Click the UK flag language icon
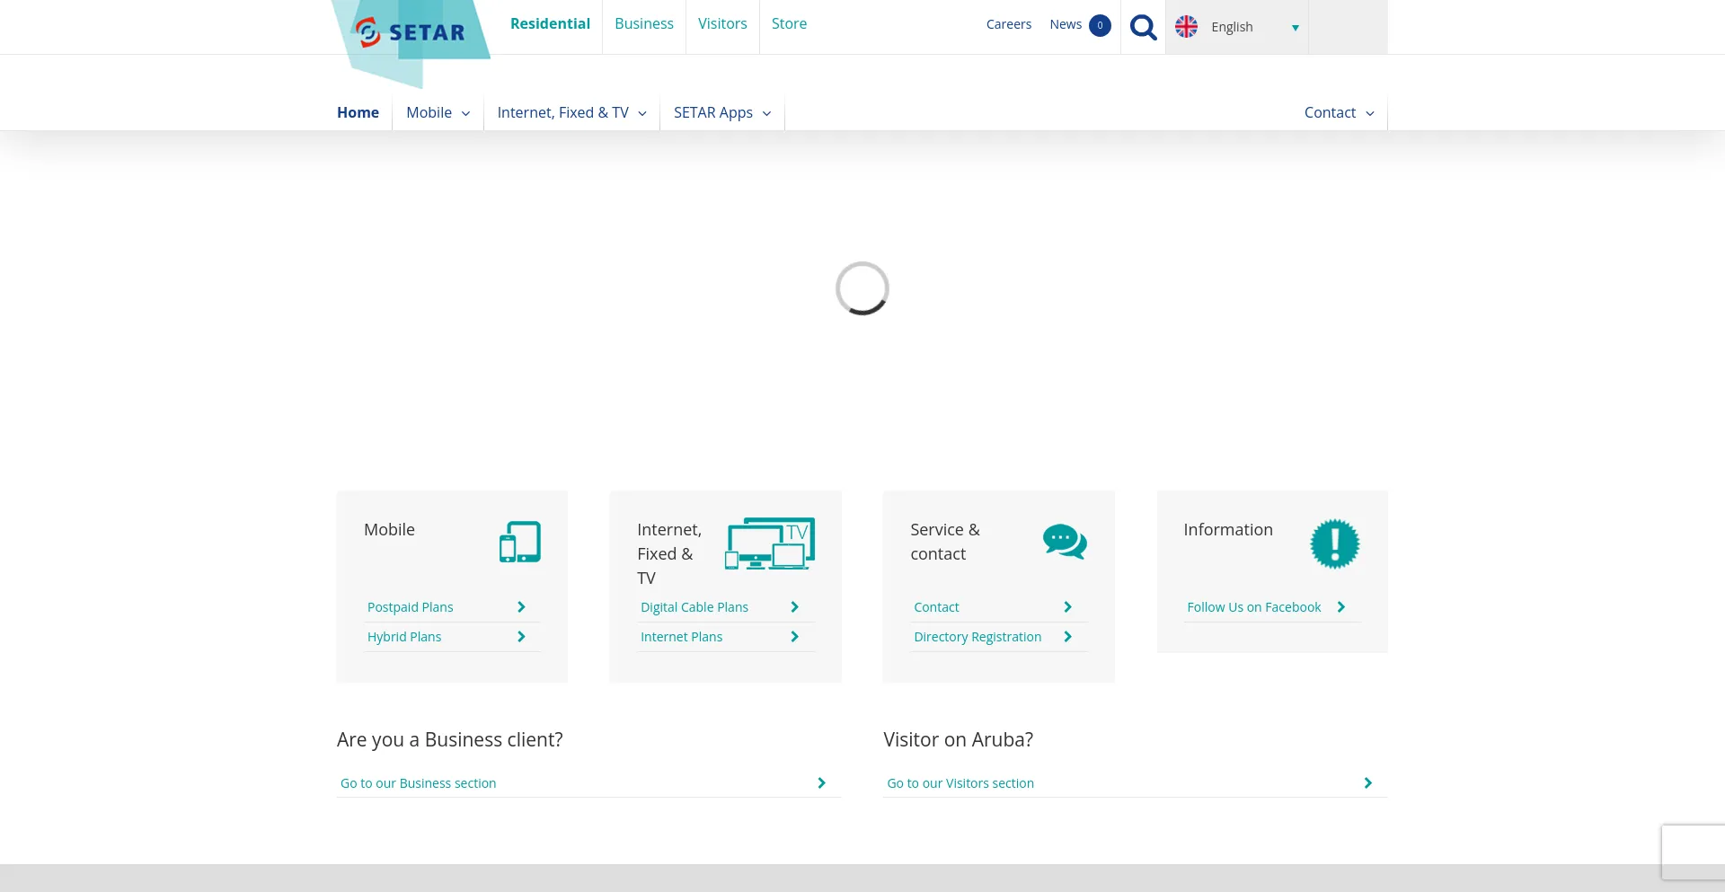The width and height of the screenshot is (1725, 892). tap(1186, 27)
